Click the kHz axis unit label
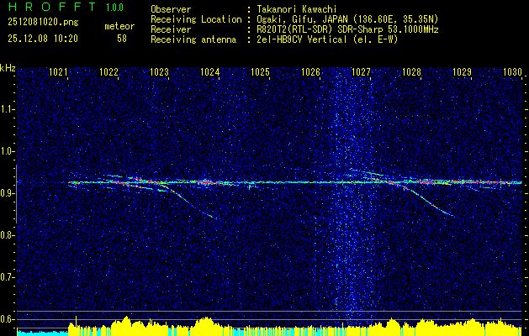 coord(8,68)
